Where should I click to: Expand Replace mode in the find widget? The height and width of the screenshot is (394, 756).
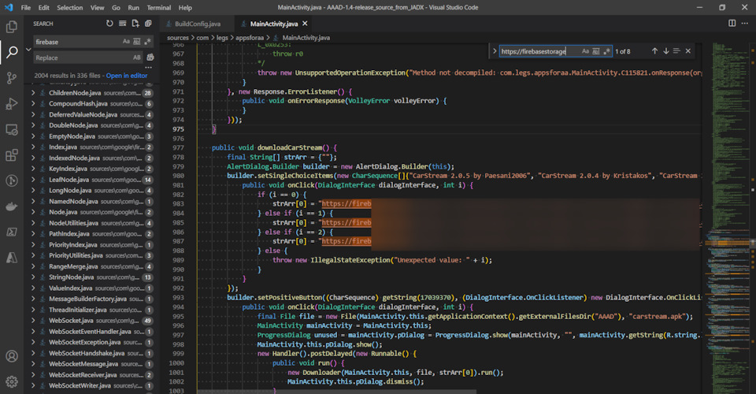(494, 51)
